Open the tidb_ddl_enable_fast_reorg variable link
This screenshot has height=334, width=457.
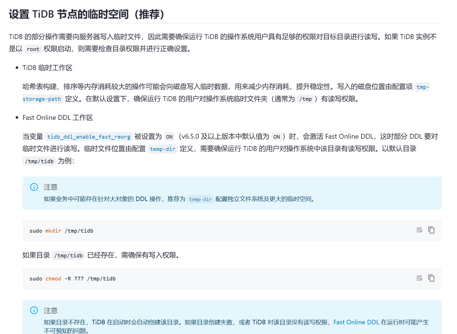point(89,137)
